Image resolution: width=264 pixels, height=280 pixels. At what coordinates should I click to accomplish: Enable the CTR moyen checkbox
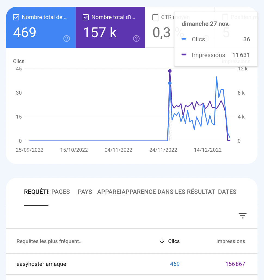pos(156,17)
